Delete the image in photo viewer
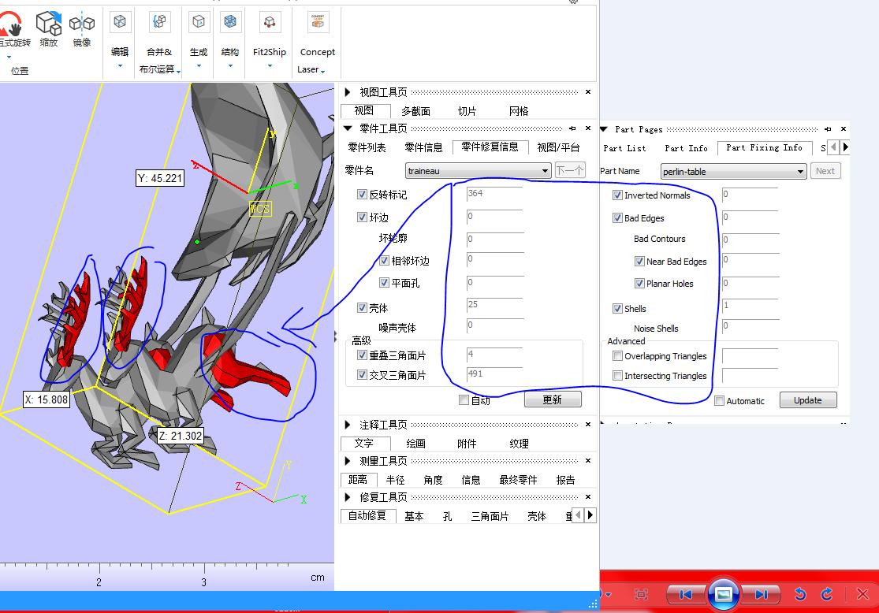The image size is (879, 613). point(862,595)
